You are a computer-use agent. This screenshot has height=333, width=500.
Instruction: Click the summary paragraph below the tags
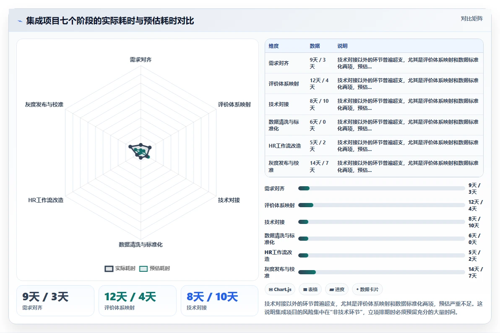374,308
